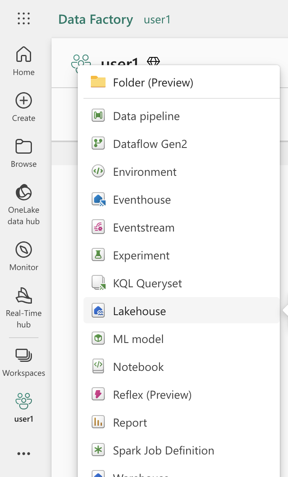The image size is (288, 477).
Task: Choose Folder (Preview) from menu
Action: [x=182, y=82]
